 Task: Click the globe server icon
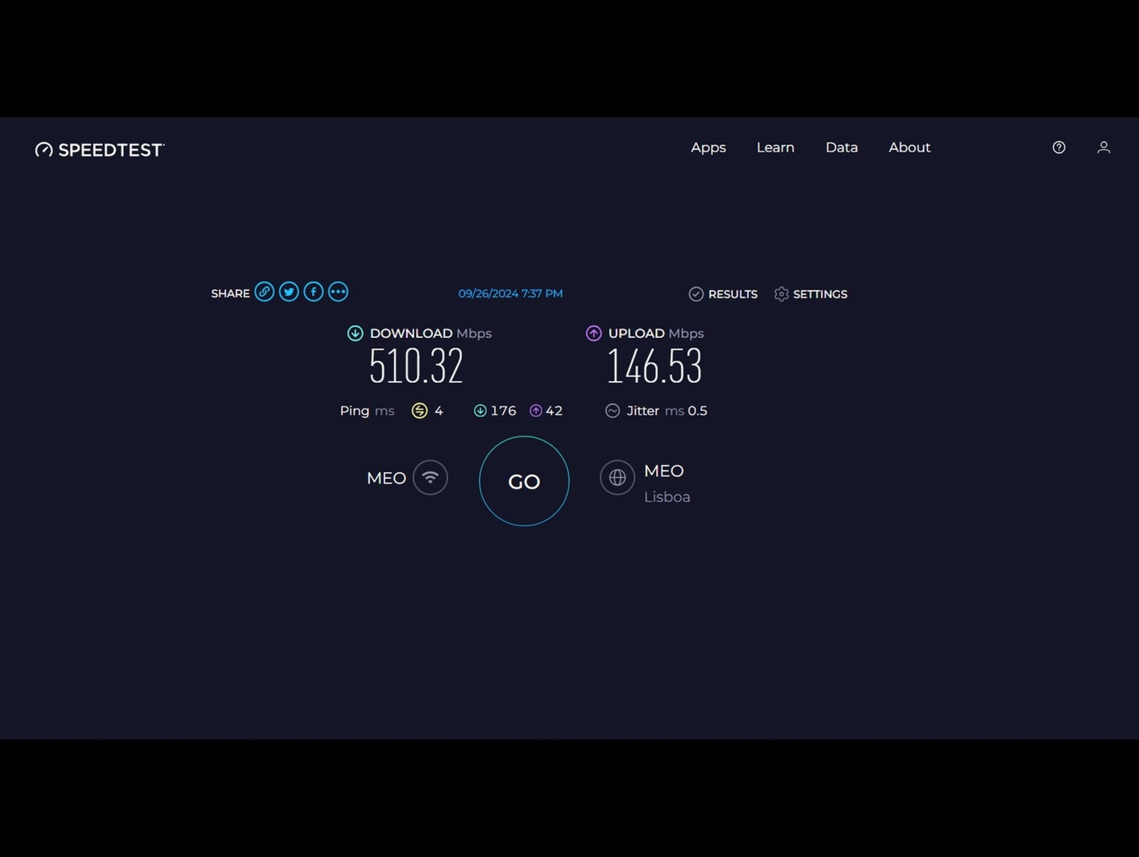pos(617,478)
